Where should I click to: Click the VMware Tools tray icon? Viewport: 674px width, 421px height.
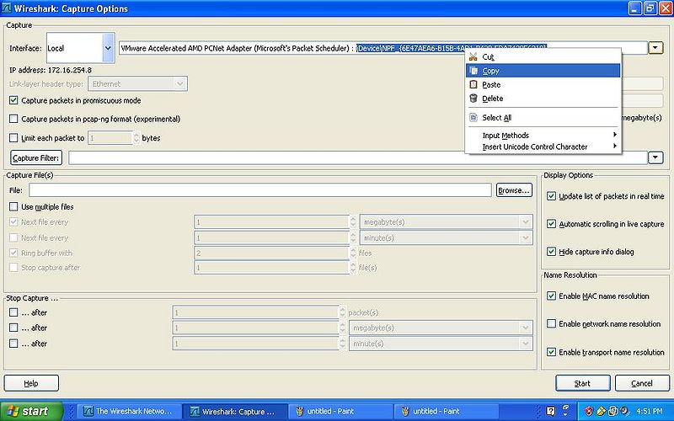coord(613,411)
